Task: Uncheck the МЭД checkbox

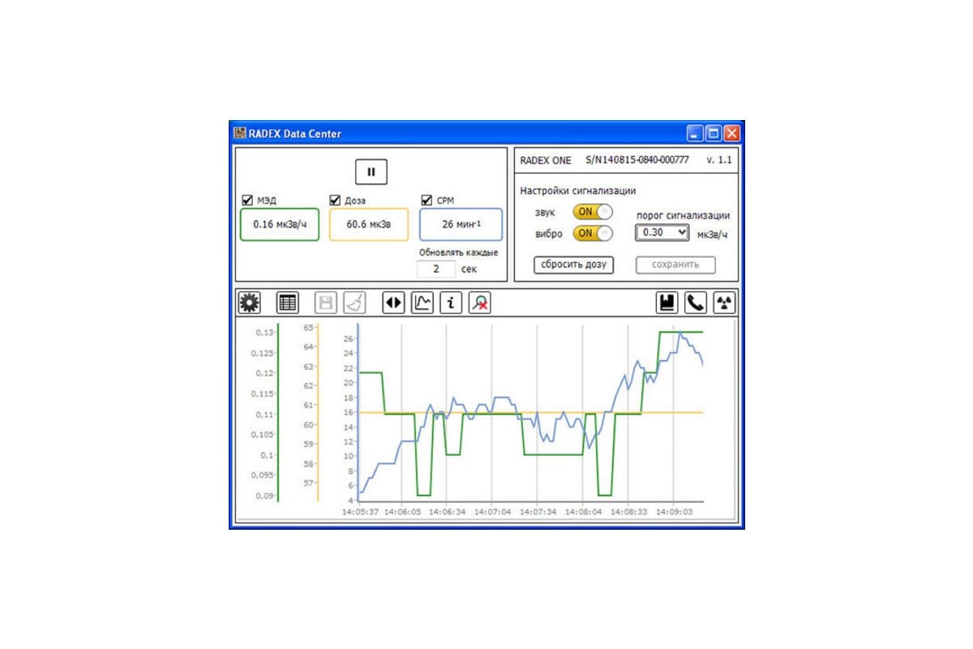Action: click(247, 200)
